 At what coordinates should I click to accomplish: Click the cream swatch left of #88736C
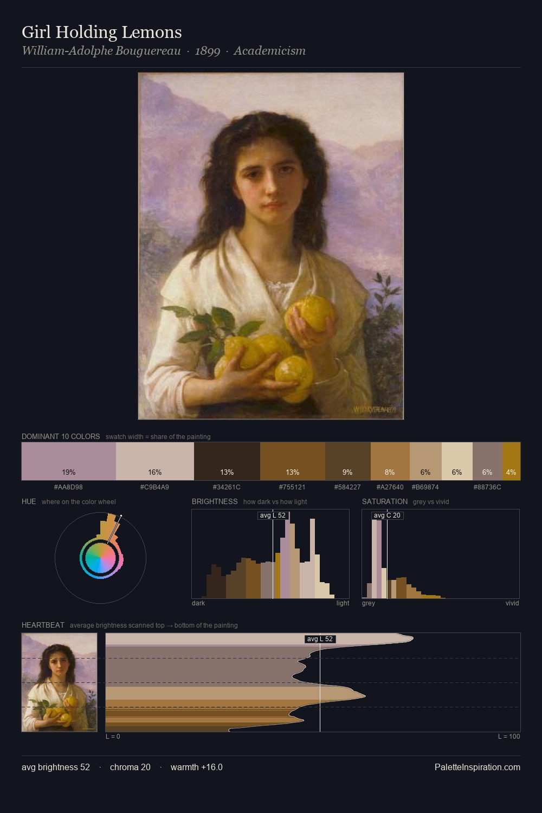pyautogui.click(x=457, y=461)
